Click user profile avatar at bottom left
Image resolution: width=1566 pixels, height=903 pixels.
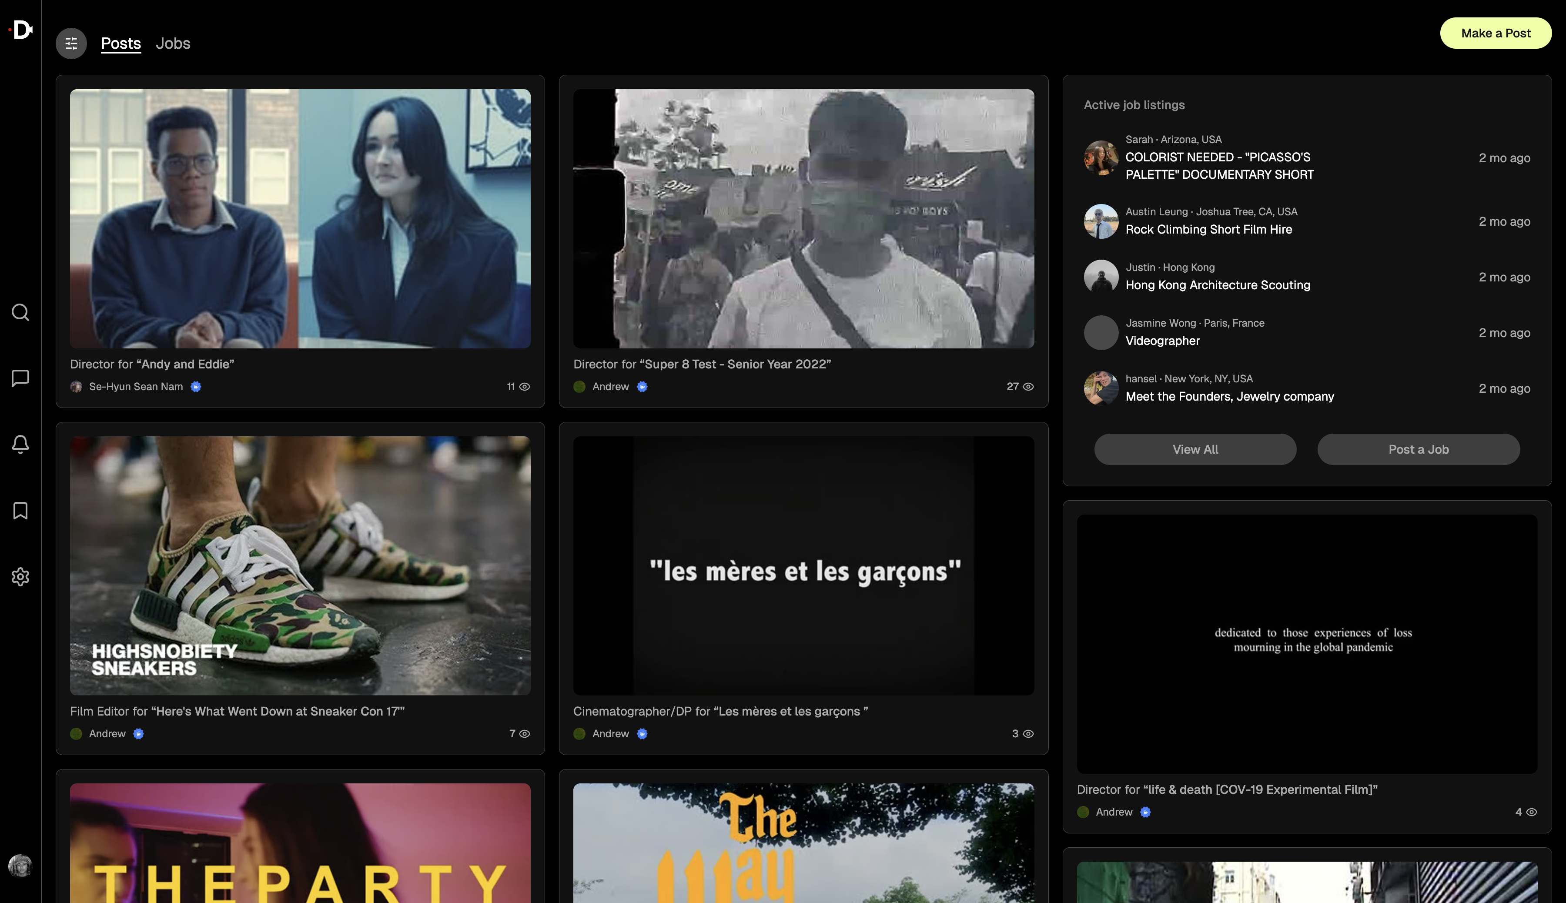pyautogui.click(x=20, y=865)
